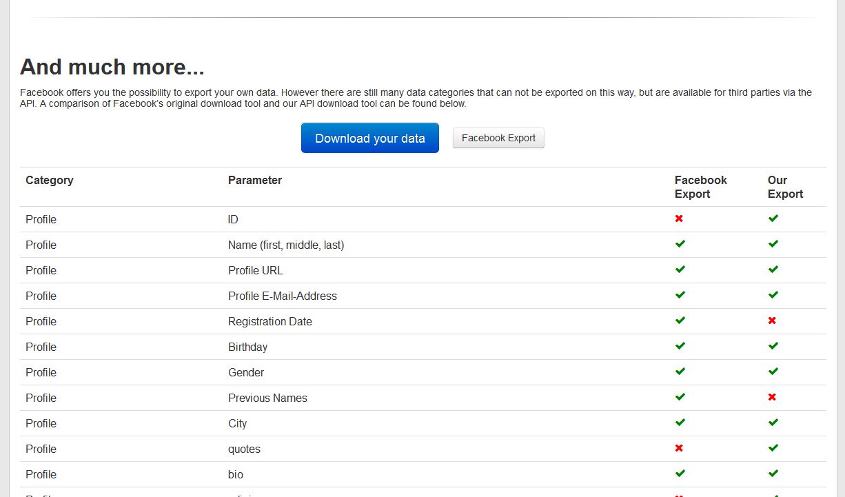845x497 pixels.
Task: Open the Facebook Export button
Action: (498, 138)
